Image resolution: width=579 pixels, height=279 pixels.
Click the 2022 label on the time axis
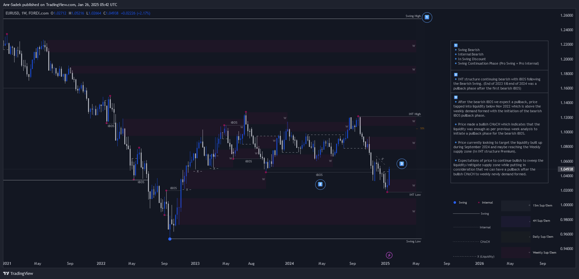(x=101, y=264)
